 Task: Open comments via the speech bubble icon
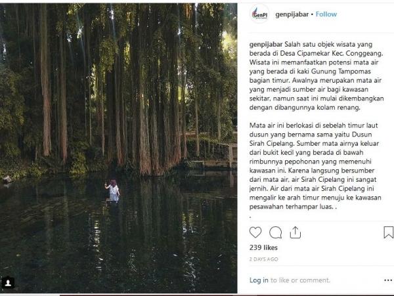pyautogui.click(x=276, y=232)
